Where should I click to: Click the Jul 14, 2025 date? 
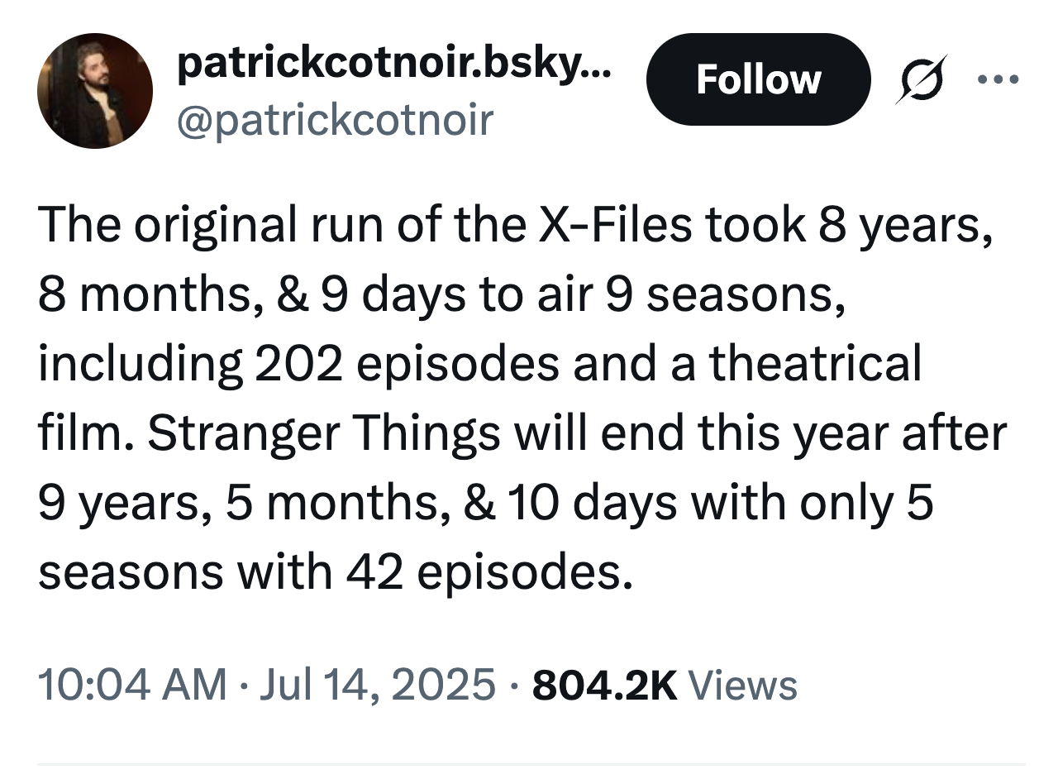[x=379, y=685]
